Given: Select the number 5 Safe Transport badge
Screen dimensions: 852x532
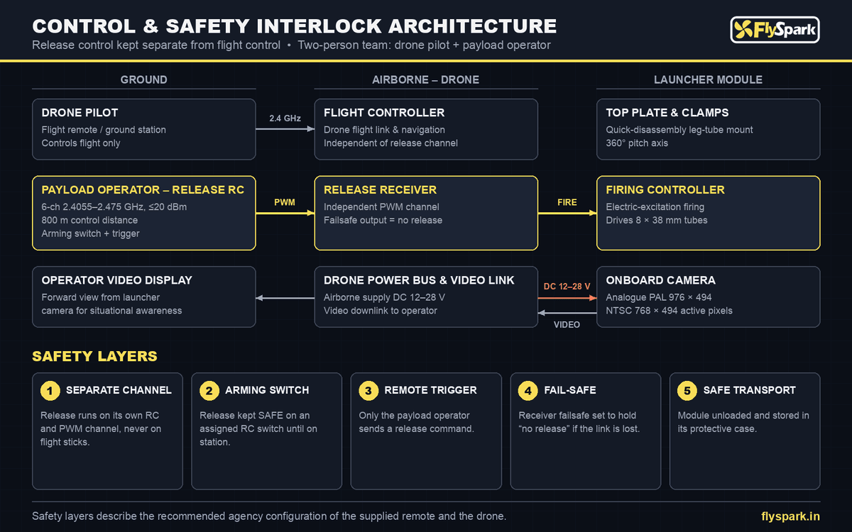Looking at the screenshot, I should point(687,390).
